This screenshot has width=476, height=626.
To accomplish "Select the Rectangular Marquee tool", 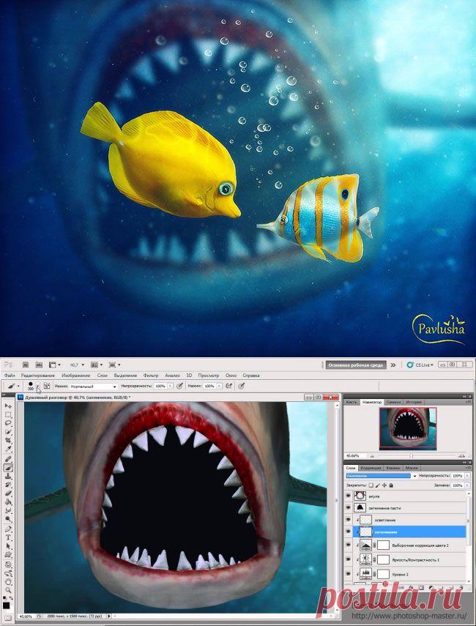I will (x=8, y=415).
